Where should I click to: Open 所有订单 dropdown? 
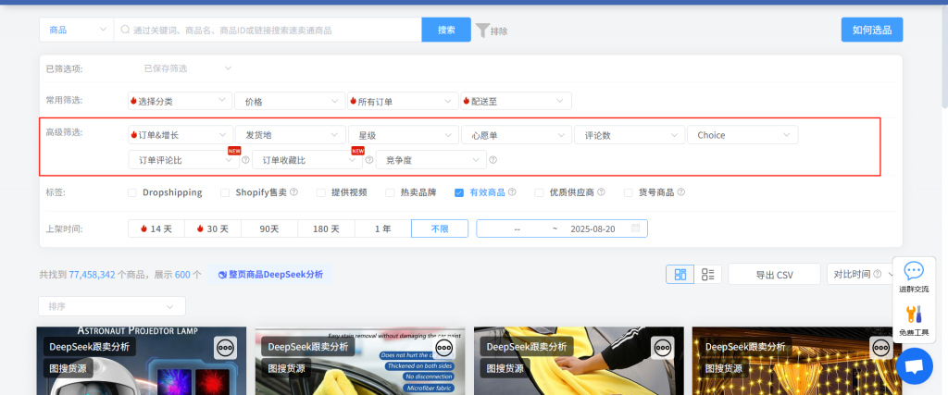pyautogui.click(x=403, y=101)
